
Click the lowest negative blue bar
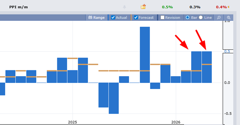click(114, 98)
